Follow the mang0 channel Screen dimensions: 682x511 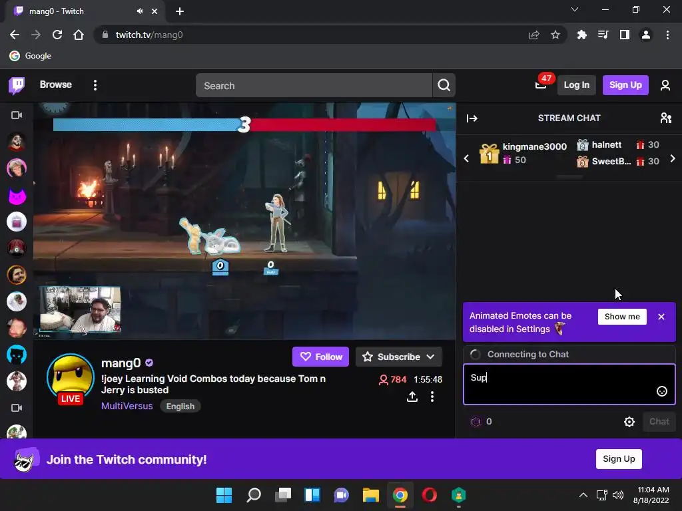(x=320, y=357)
